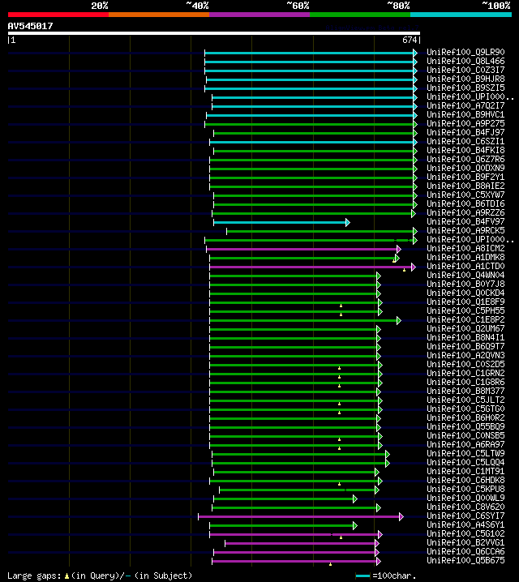519x582 pixels.
Task: Click the UniRef100_C5G102 subject name
Action: tap(465, 533)
